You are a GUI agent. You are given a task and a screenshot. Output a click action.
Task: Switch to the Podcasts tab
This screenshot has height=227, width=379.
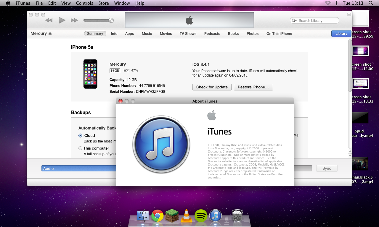pyautogui.click(x=212, y=34)
